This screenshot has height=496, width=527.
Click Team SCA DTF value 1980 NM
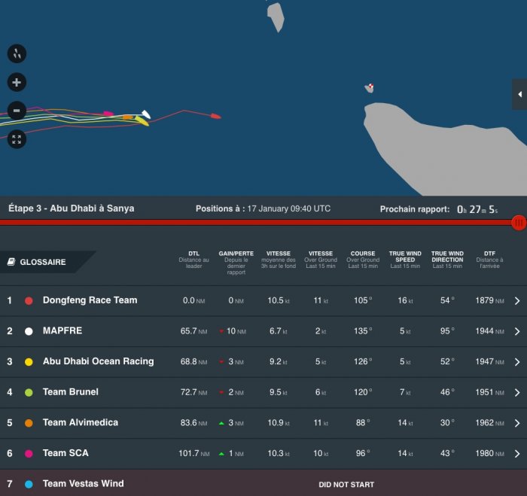click(x=489, y=453)
